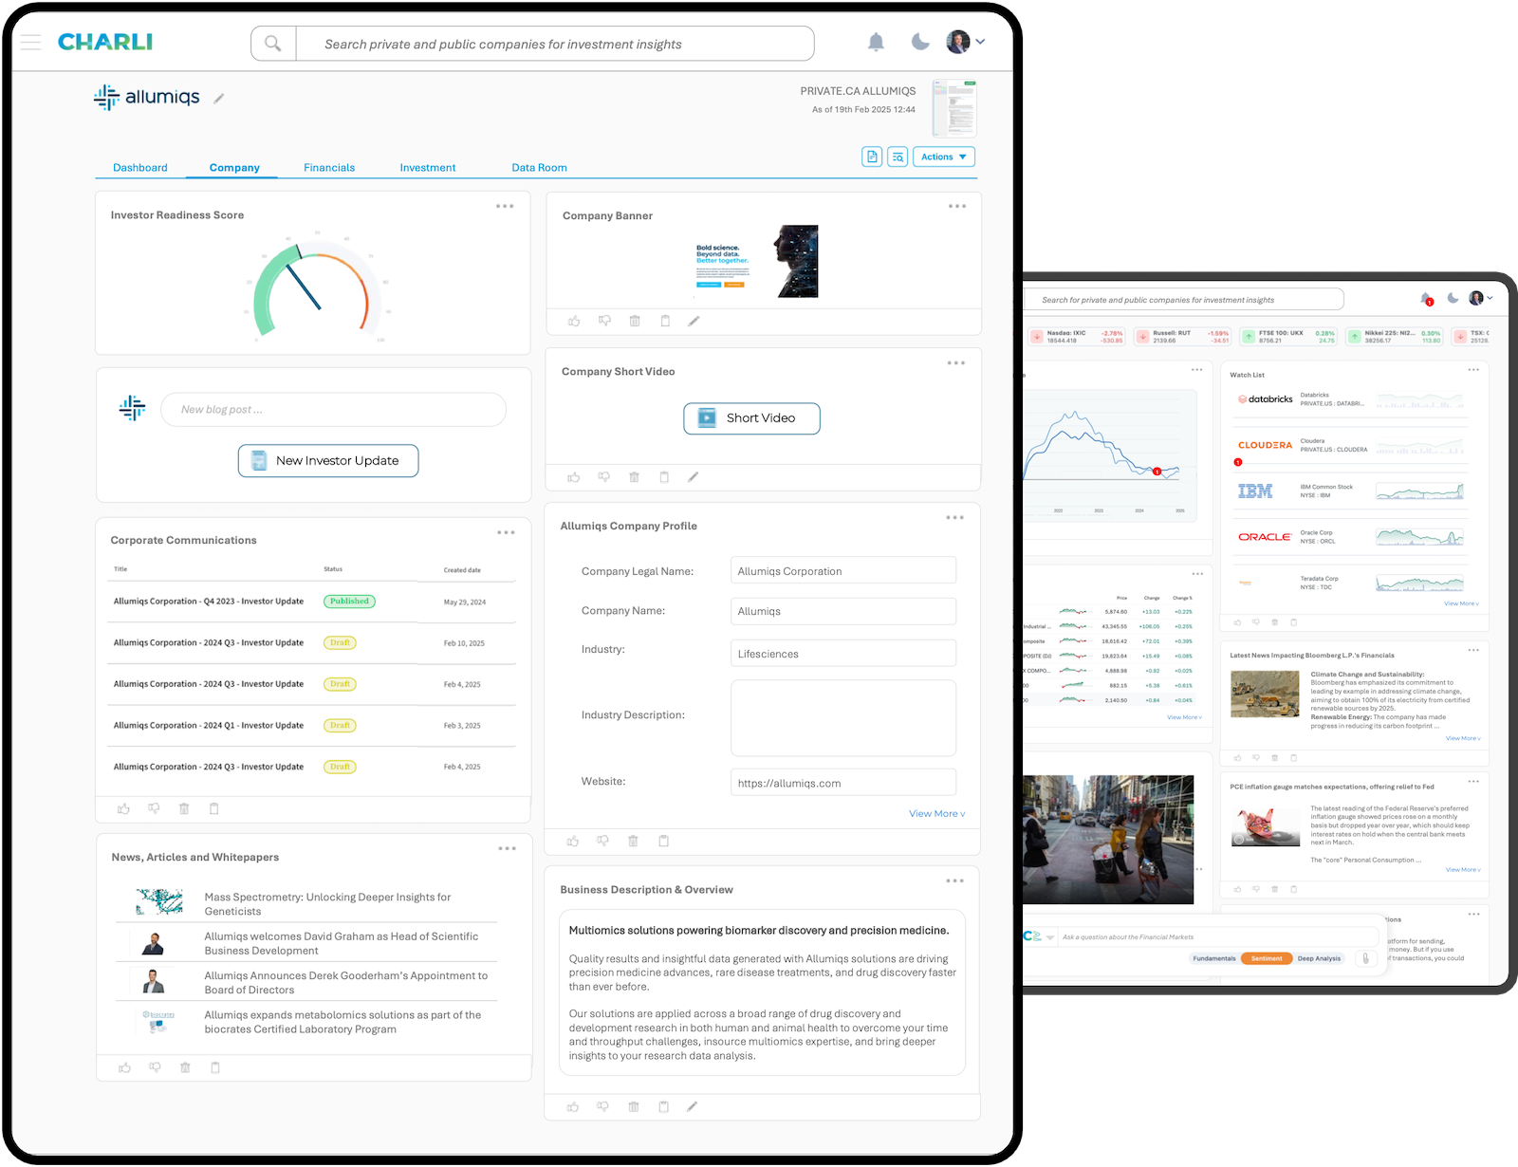This screenshot has width=1518, height=1167.
Task: Delete the Company Banner card via trash icon
Action: [x=635, y=322]
